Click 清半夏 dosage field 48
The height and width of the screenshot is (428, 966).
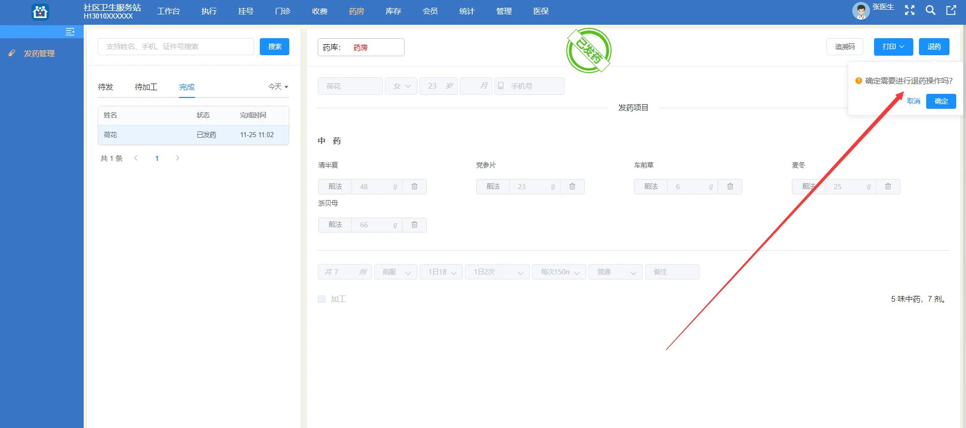coord(377,187)
